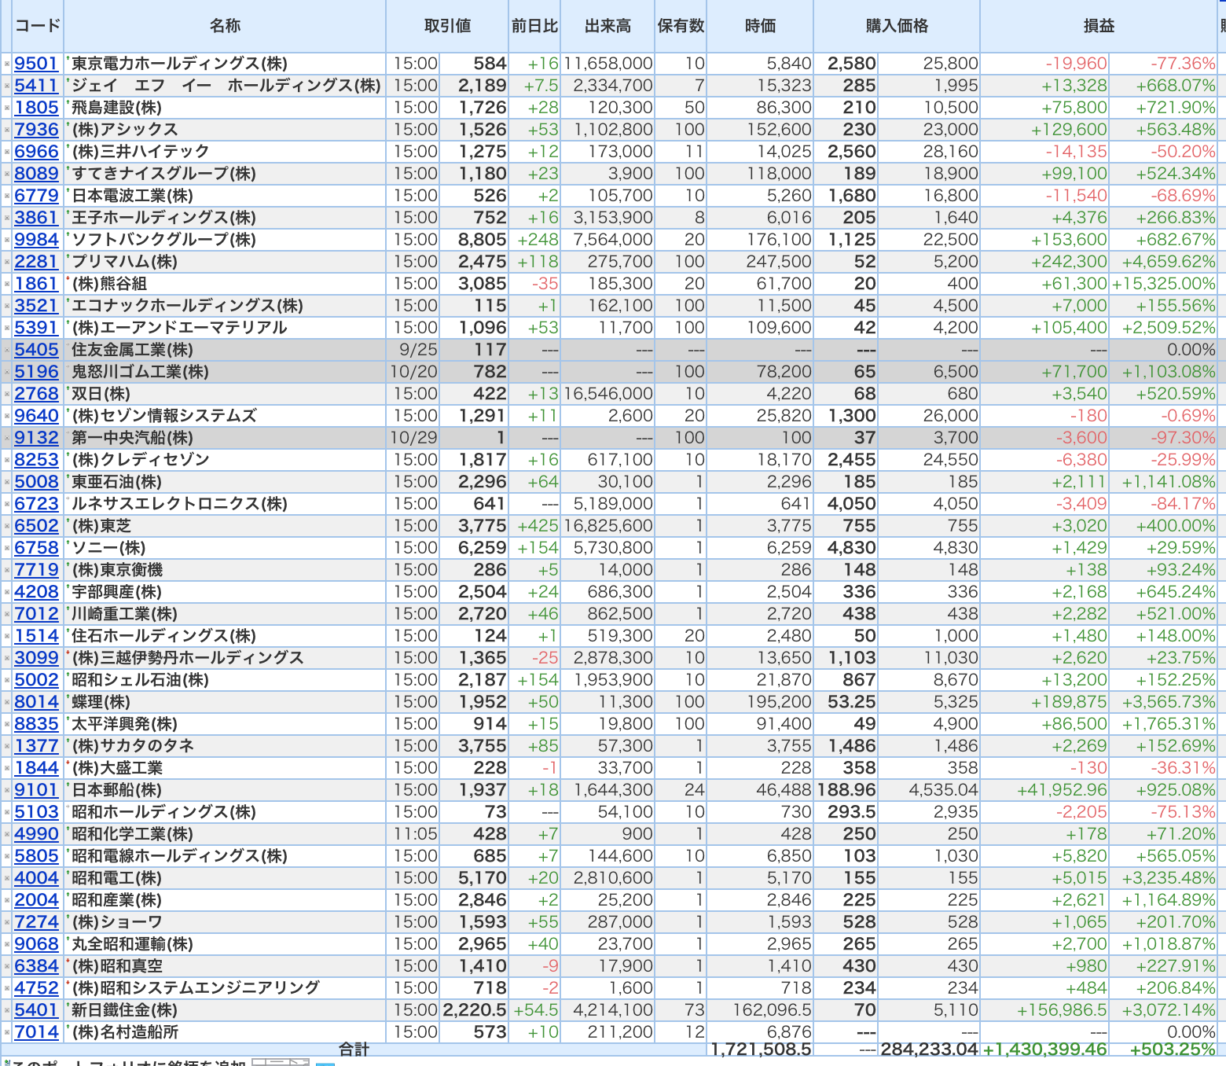Image resolution: width=1226 pixels, height=1066 pixels.
Task: Open stock code 6723 link
Action: tap(36, 504)
